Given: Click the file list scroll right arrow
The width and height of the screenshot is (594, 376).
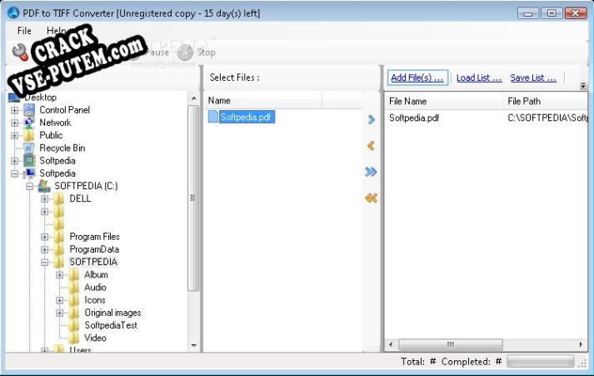Looking at the screenshot, I should click(582, 344).
